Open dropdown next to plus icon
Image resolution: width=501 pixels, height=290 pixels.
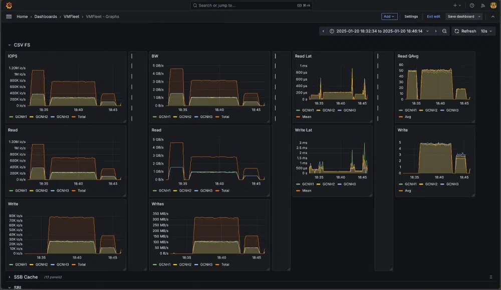click(460, 5)
